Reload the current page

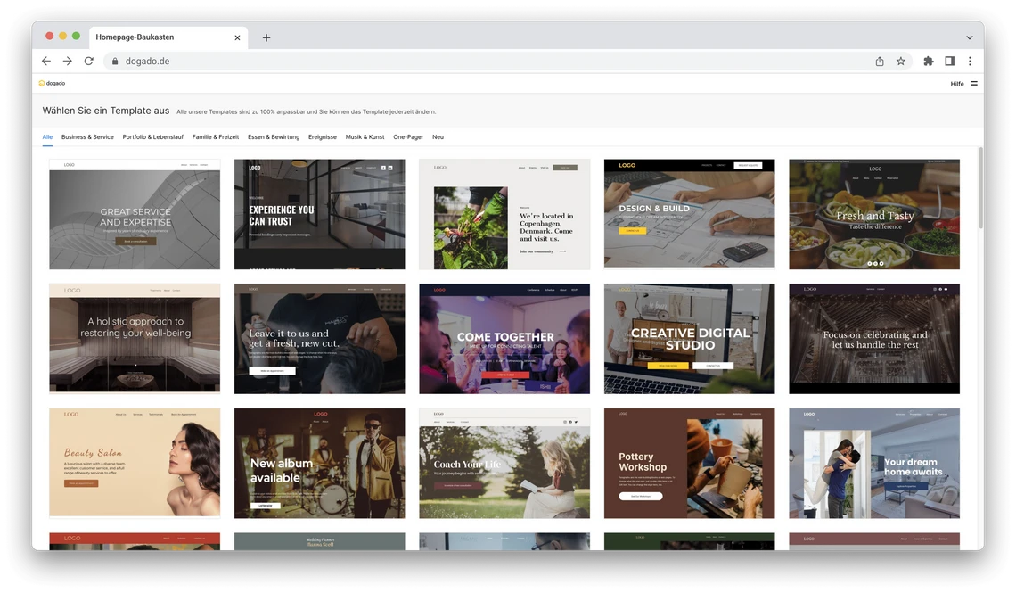pos(88,61)
